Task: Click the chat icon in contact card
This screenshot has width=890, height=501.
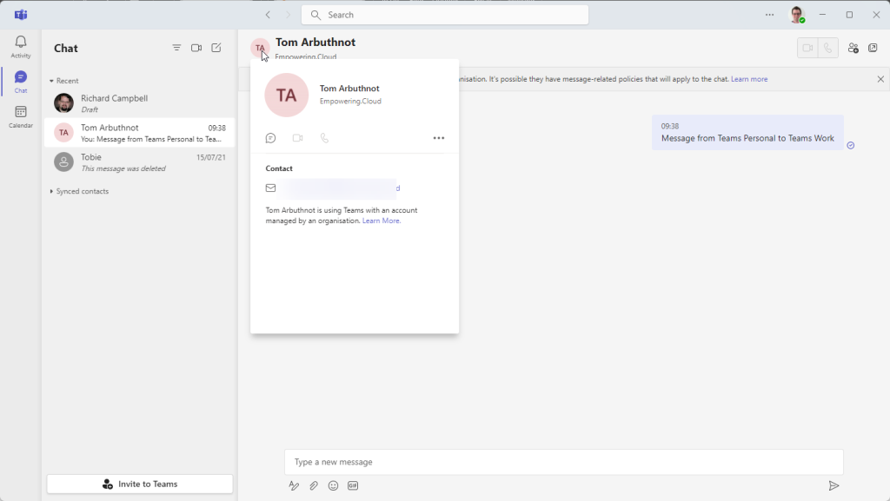Action: click(x=271, y=138)
